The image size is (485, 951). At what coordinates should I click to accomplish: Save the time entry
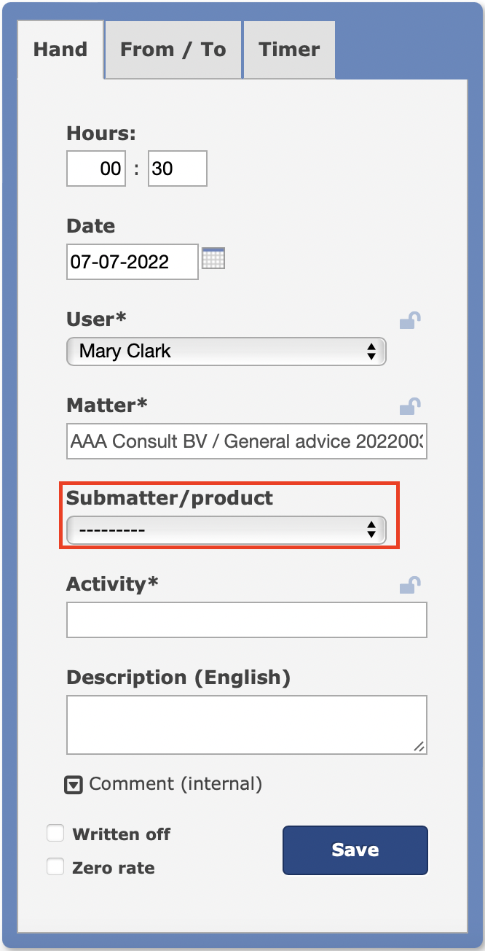point(355,850)
